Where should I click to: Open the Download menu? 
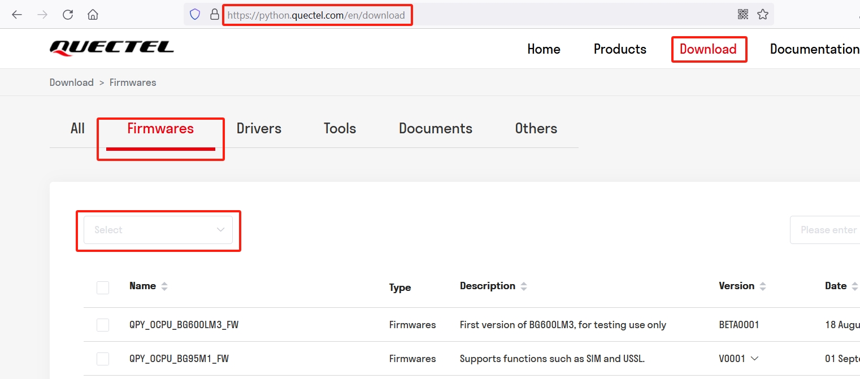[708, 49]
